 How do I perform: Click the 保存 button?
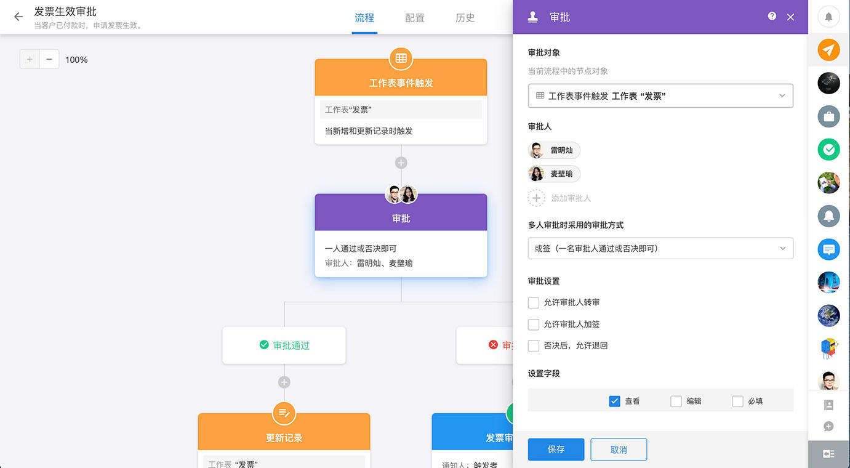(x=556, y=450)
